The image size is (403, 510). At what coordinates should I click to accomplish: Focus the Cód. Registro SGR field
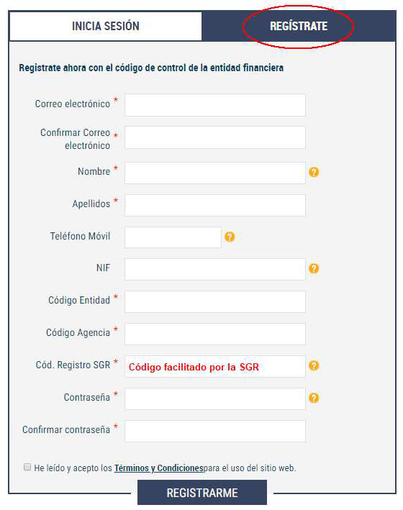point(215,367)
